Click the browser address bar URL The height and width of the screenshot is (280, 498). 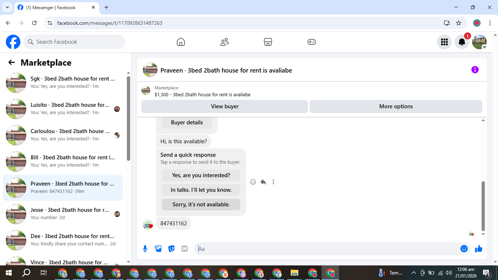click(x=110, y=23)
